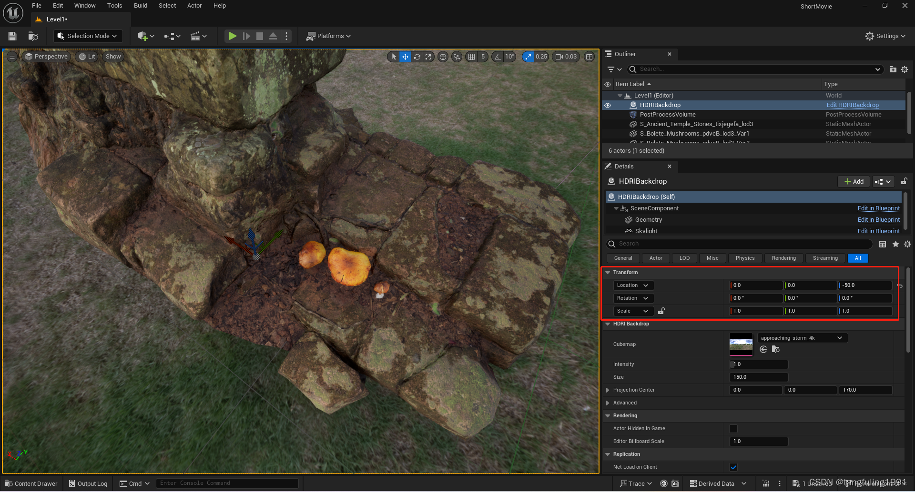Open the File menu

click(x=37, y=6)
